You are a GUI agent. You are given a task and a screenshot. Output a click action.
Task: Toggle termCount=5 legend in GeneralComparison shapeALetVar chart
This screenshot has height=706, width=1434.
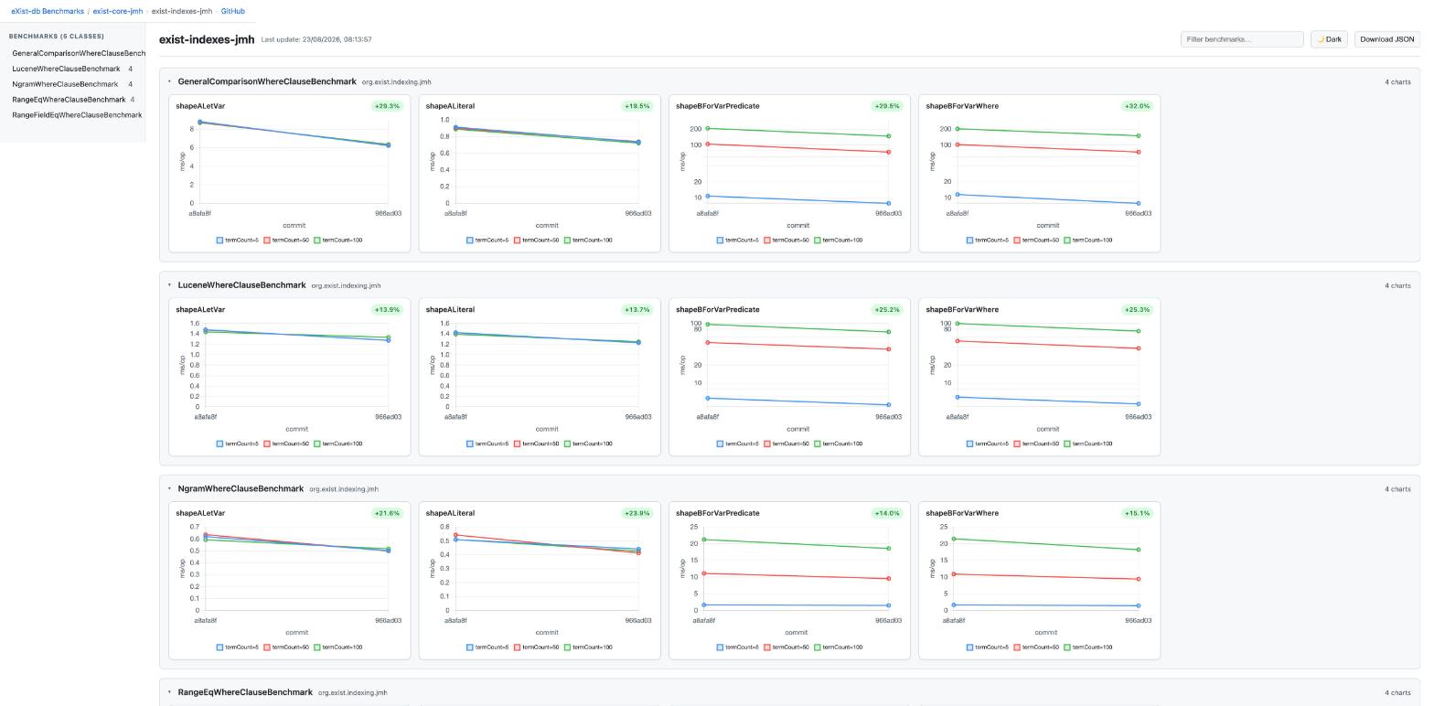(x=238, y=241)
